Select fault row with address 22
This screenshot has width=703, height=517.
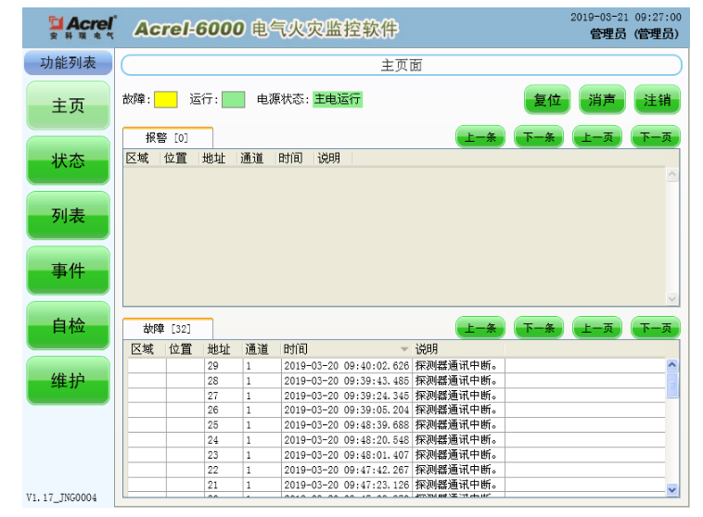point(396,470)
